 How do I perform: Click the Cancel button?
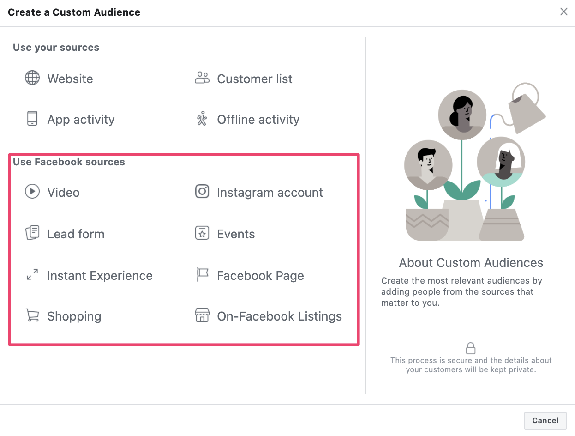[545, 420]
